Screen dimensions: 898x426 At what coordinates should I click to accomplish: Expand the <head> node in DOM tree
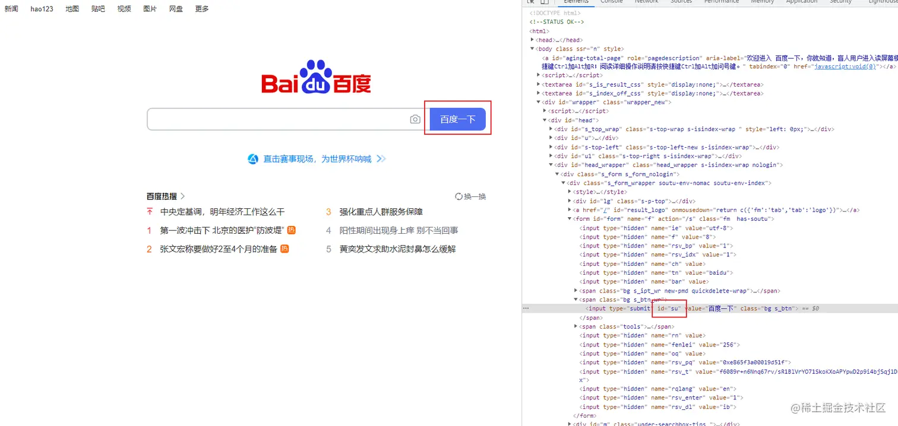tap(532, 40)
